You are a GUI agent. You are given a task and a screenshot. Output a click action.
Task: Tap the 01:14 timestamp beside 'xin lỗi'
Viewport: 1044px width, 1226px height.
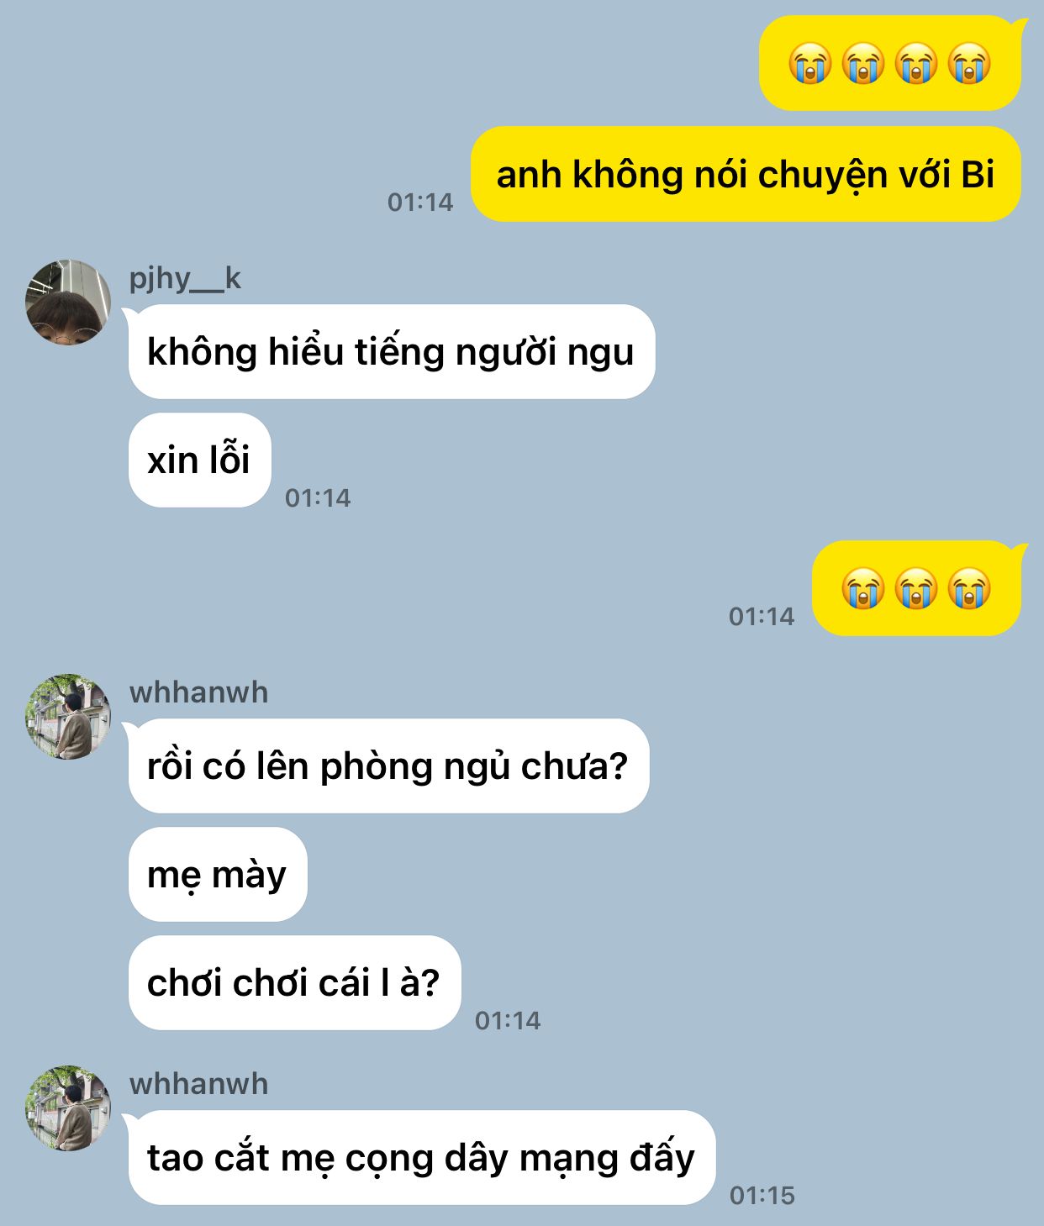pyautogui.click(x=318, y=497)
